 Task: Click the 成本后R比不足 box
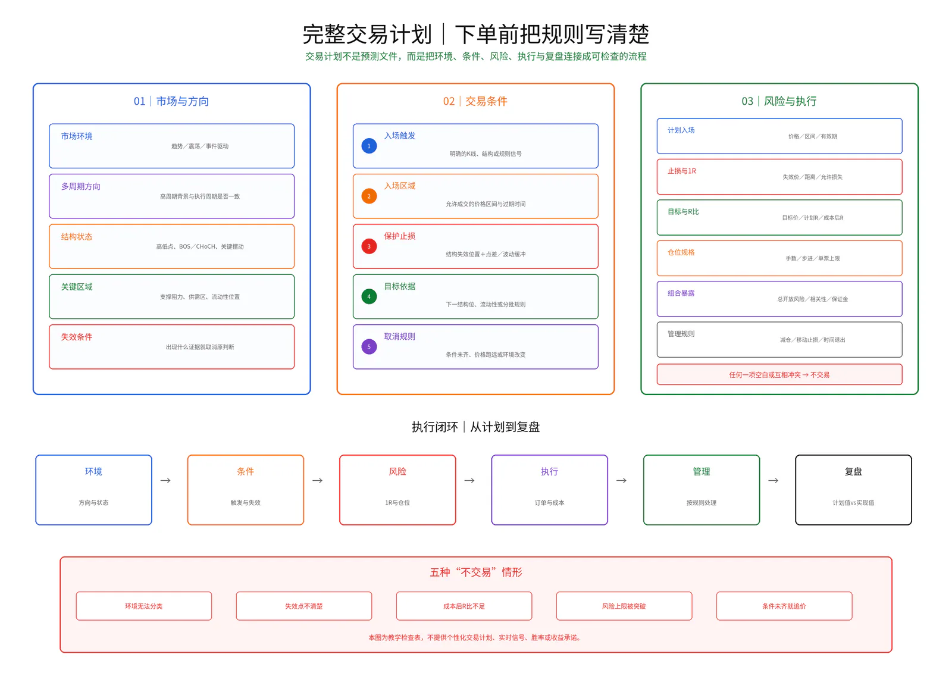(x=464, y=606)
